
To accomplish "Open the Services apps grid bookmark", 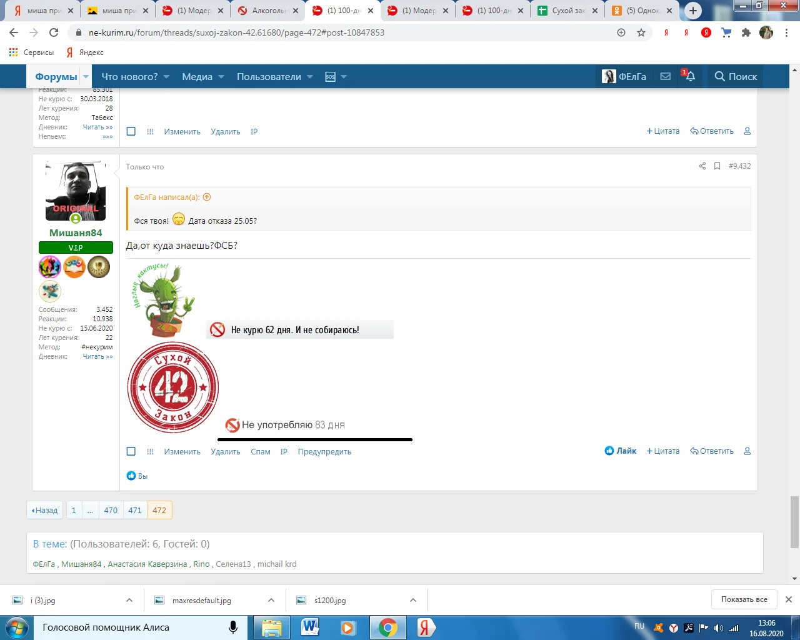I will [32, 52].
